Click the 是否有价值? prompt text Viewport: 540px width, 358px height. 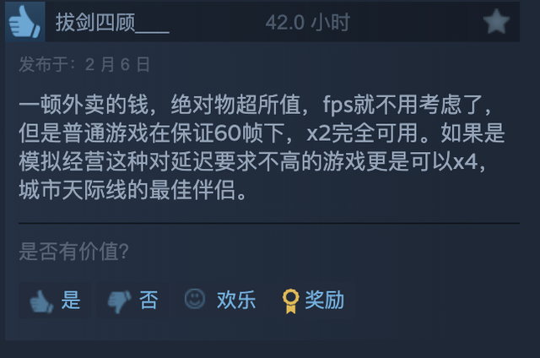click(73, 251)
